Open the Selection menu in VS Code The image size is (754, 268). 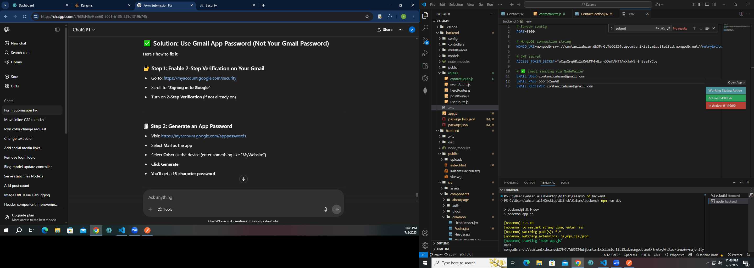click(x=456, y=5)
